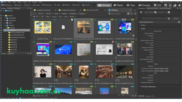Click the filter funnel icon
182x102 pixels.
tap(135, 14)
